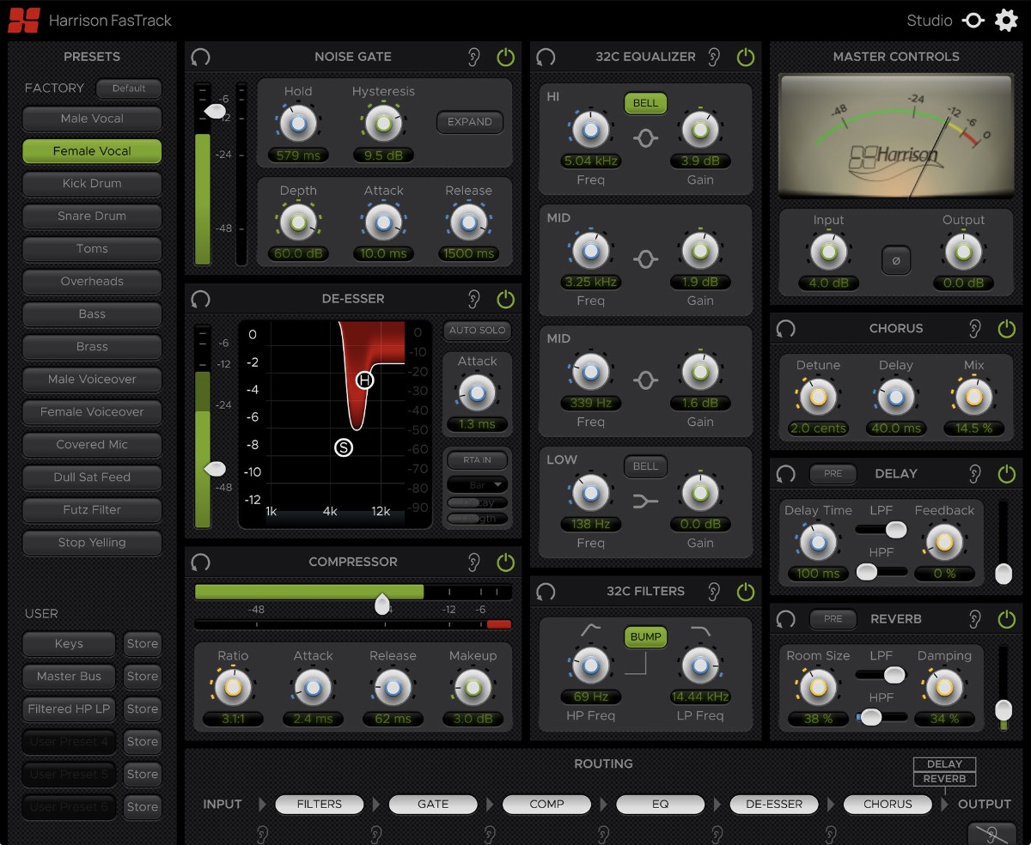Toggle the Noise Gate power button
1031x845 pixels.
pyautogui.click(x=505, y=58)
